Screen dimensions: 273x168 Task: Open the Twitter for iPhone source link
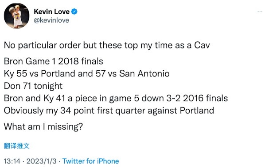click(x=90, y=161)
